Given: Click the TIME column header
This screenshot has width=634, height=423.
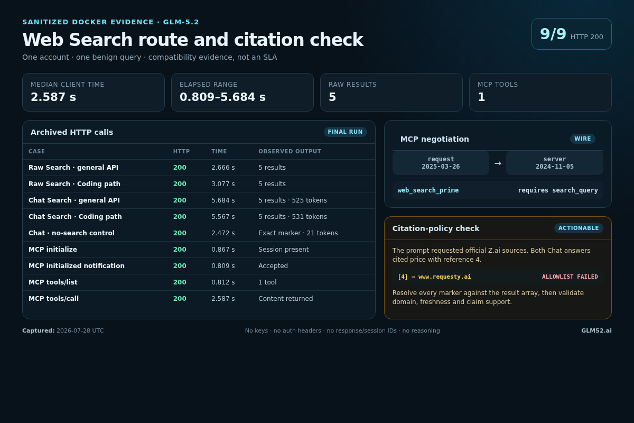Looking at the screenshot, I should click(x=219, y=151).
